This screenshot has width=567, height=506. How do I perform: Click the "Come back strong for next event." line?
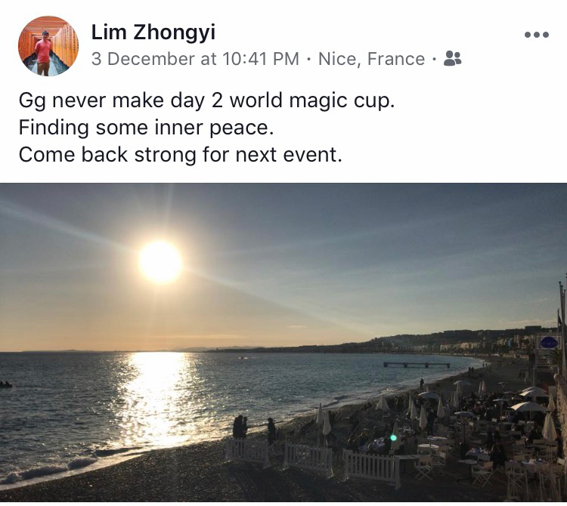pos(180,155)
